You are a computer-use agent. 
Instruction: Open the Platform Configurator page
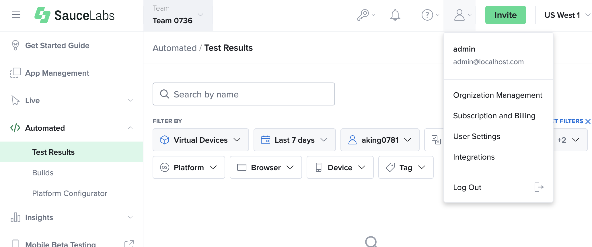pos(70,193)
